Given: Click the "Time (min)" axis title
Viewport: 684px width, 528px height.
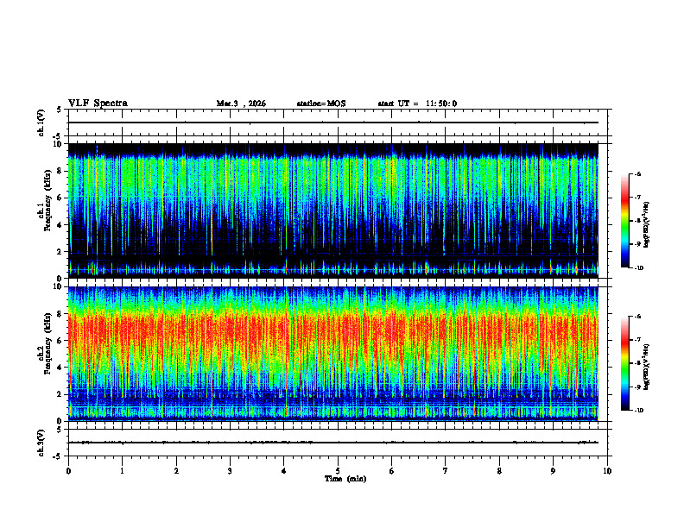Looking at the screenshot, I should [x=345, y=479].
